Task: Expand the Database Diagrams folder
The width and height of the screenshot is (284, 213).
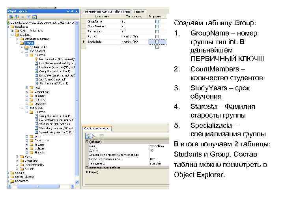Action: (x=17, y=39)
